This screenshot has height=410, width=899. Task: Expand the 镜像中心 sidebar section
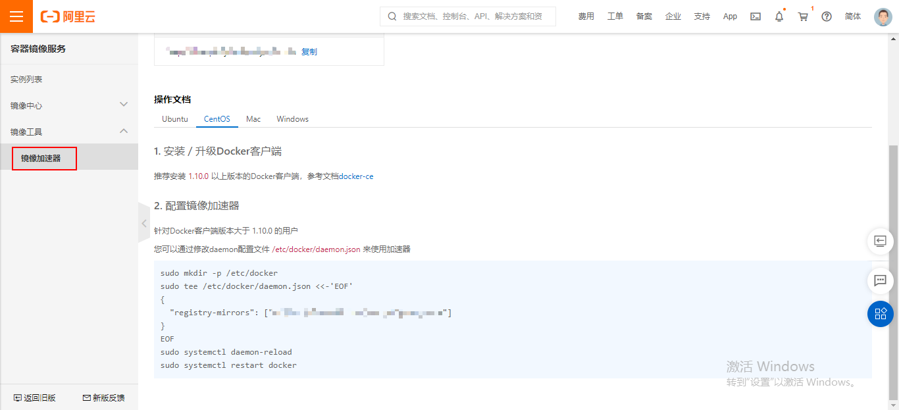point(69,105)
